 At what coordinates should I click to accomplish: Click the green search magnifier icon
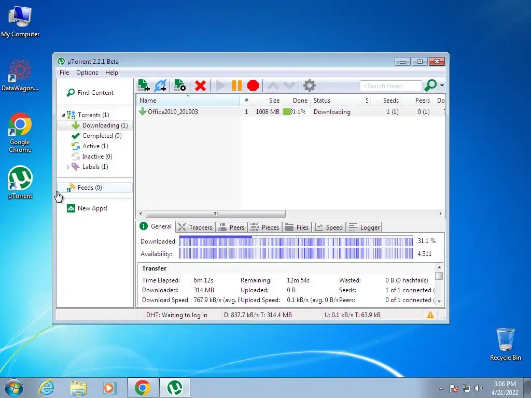tap(430, 86)
